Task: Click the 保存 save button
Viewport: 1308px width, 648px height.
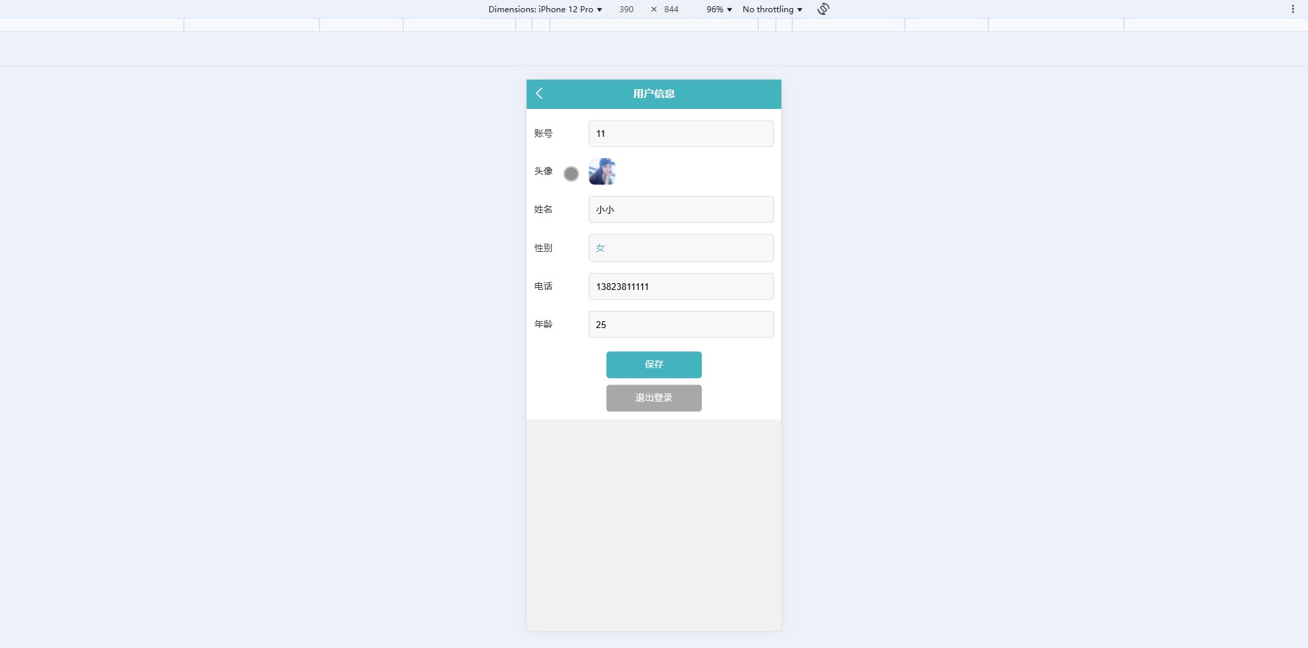Action: pyautogui.click(x=654, y=365)
